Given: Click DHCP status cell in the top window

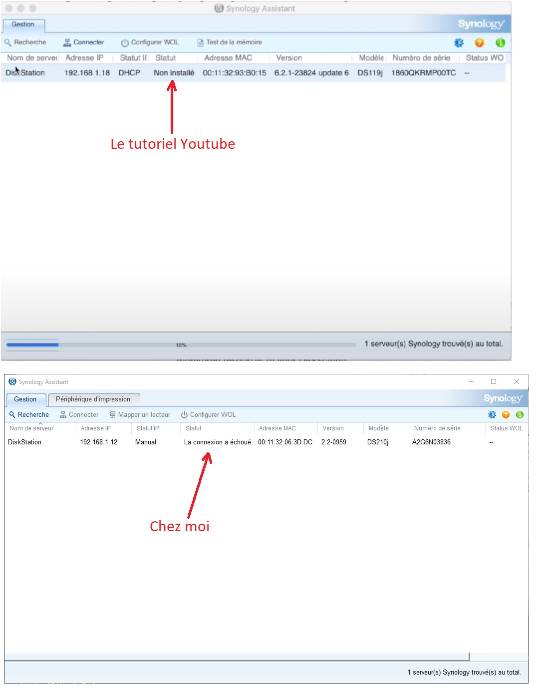Looking at the screenshot, I should pos(129,73).
